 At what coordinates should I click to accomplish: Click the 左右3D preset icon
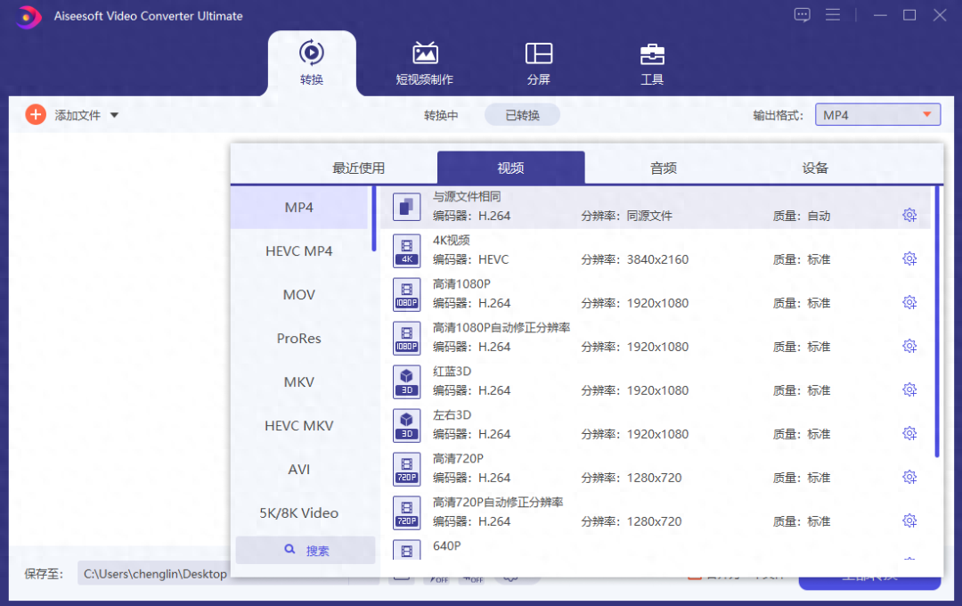[406, 425]
